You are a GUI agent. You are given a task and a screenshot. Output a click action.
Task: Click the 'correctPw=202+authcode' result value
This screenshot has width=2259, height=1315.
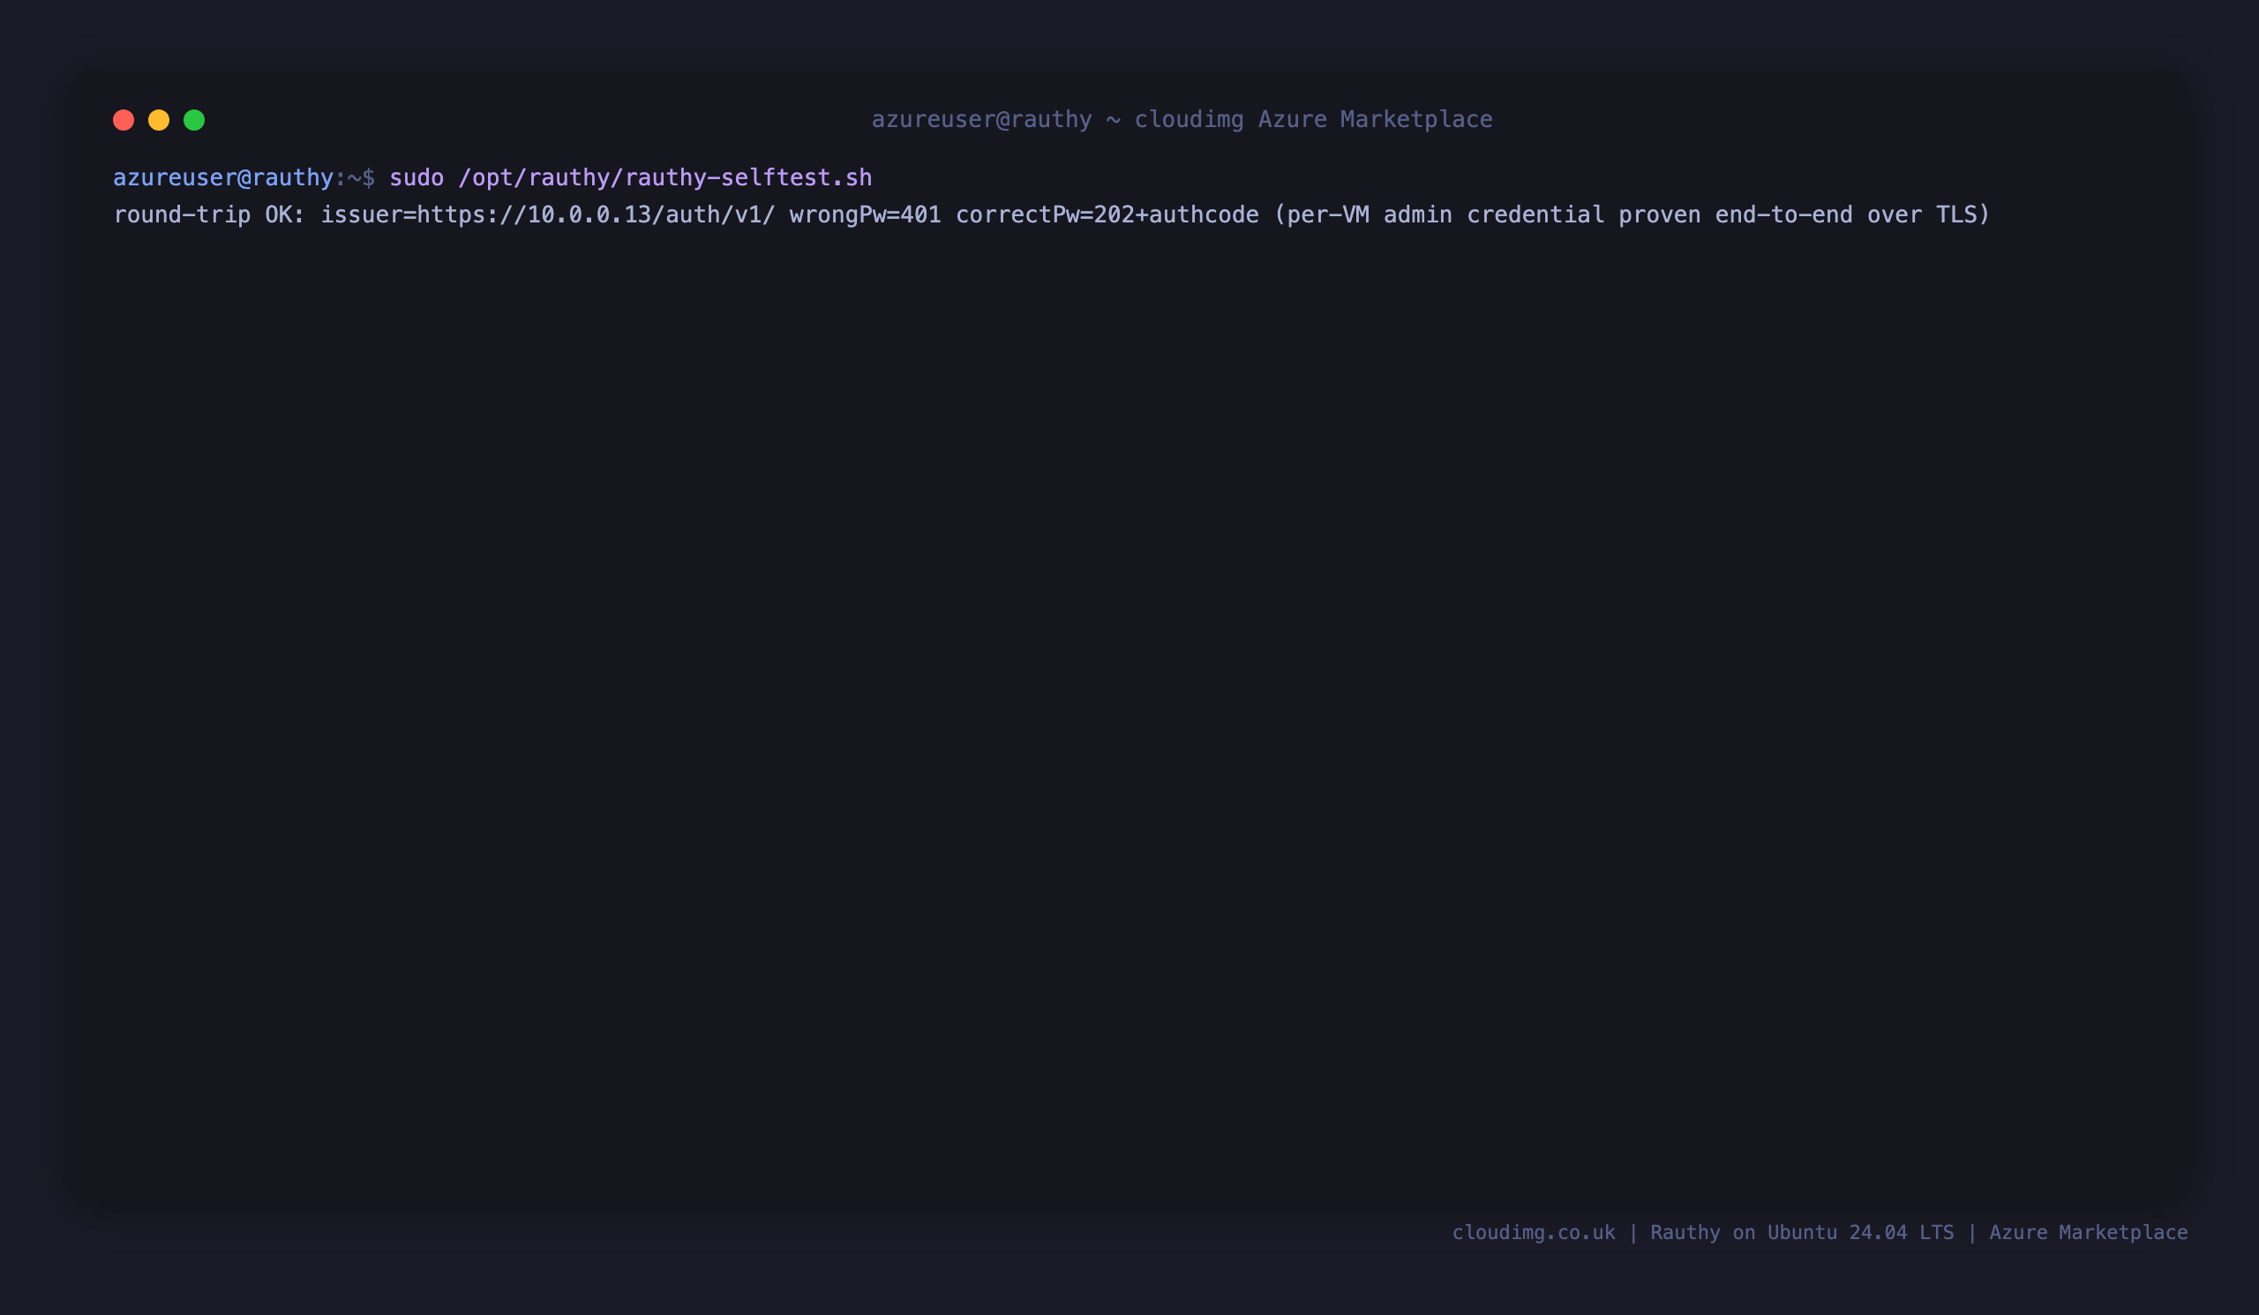1107,215
